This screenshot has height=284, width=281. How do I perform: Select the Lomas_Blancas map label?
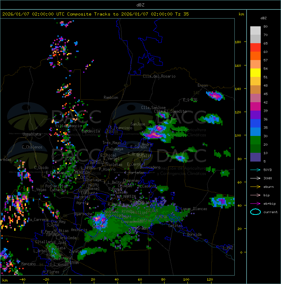point(194,209)
